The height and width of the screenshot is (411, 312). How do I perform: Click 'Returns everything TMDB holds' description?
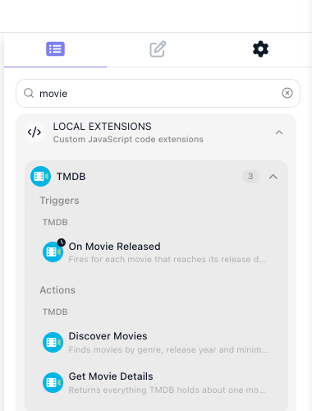click(x=167, y=390)
